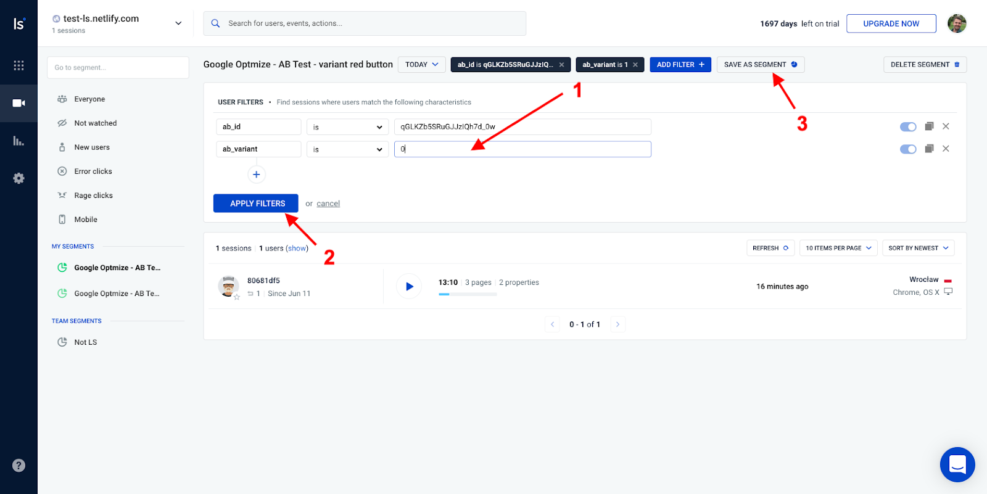Click the Save as Segment button
This screenshot has height=494, width=987.
click(760, 65)
